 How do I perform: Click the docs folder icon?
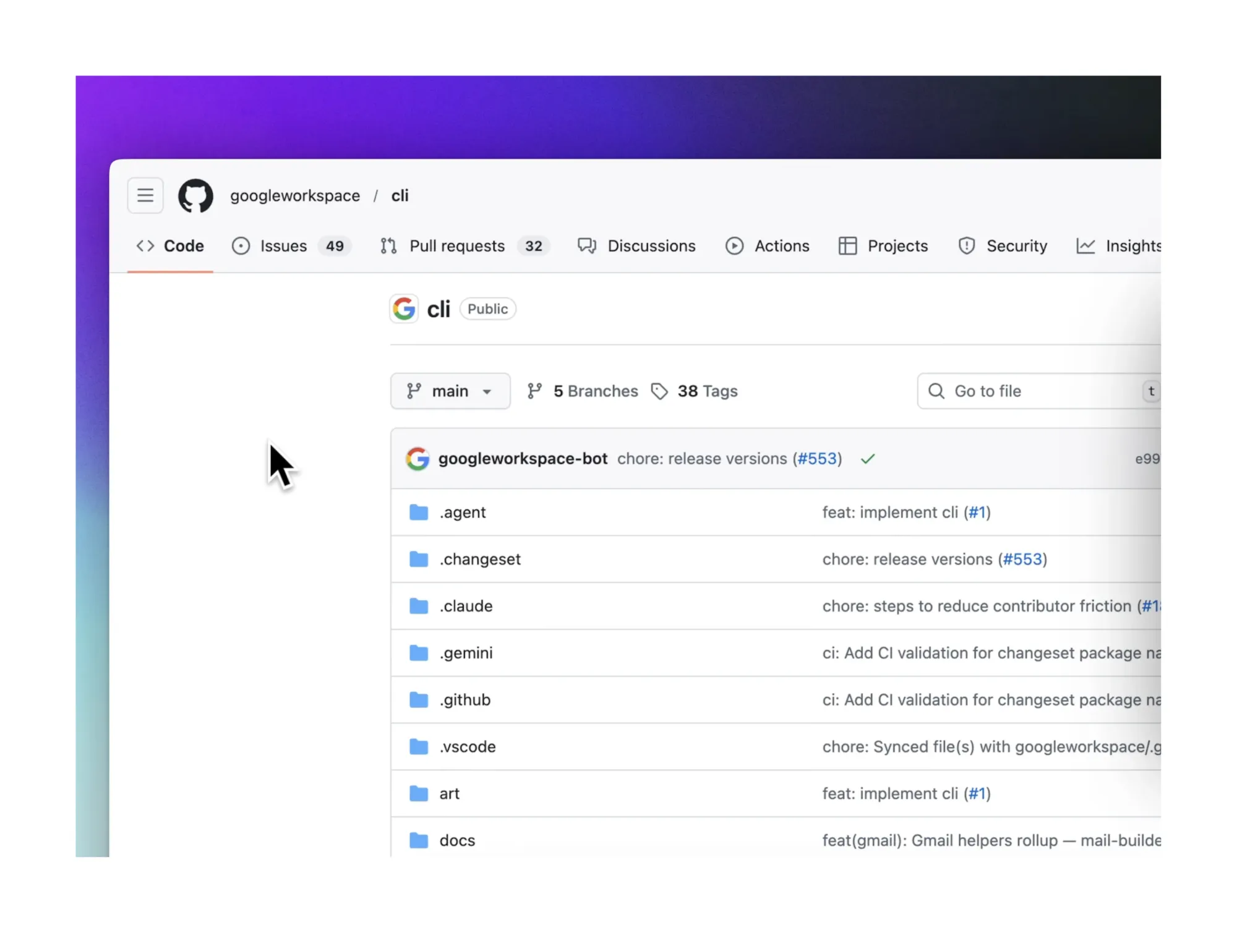419,841
